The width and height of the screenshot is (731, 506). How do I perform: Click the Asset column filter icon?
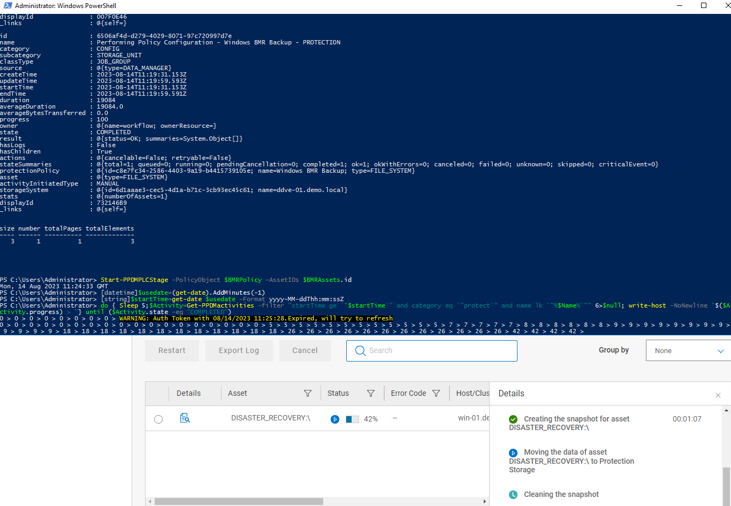(x=308, y=393)
